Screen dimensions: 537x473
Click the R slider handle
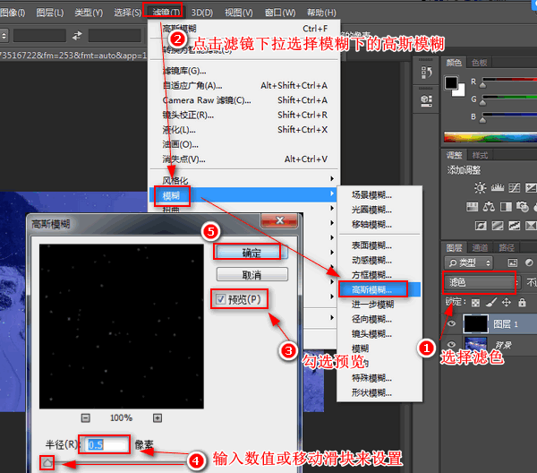[482, 85]
